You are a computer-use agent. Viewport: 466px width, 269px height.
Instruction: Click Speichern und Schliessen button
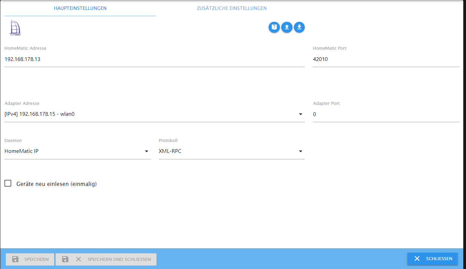coord(106,259)
